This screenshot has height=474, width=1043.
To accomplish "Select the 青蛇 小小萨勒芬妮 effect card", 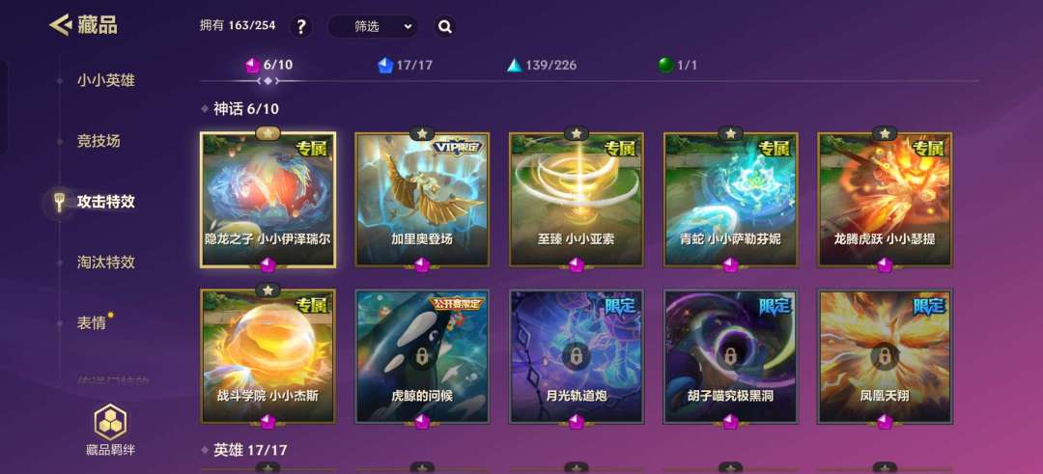I will tap(730, 200).
